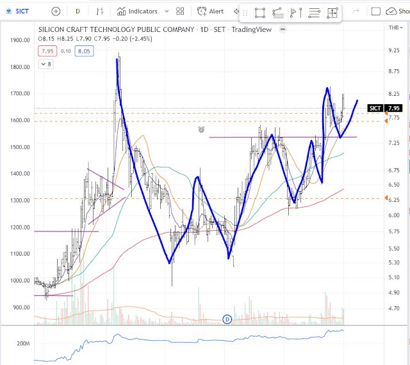This screenshot has height=365, width=410.
Task: Open the bar style selector icon
Action: pyautogui.click(x=100, y=12)
